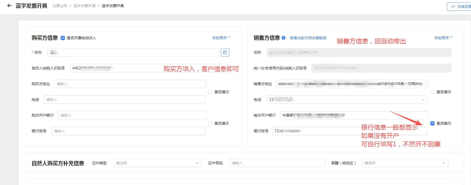Click the 自然人纳税人识别号 input field

pos(150,68)
